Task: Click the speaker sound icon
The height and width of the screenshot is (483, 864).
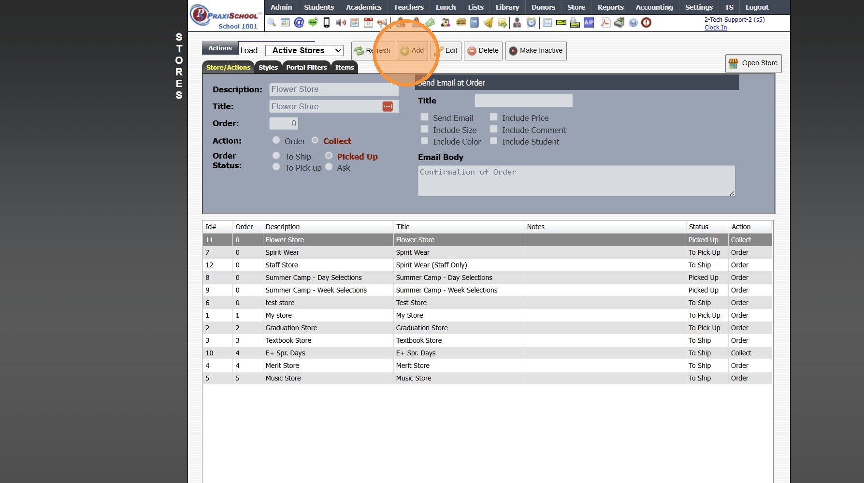Action: (x=341, y=23)
